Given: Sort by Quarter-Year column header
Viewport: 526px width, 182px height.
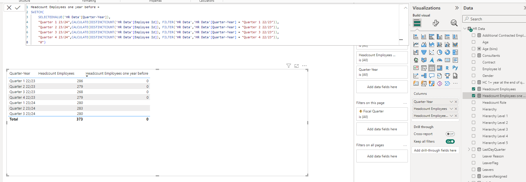Looking at the screenshot, I should [20, 73].
